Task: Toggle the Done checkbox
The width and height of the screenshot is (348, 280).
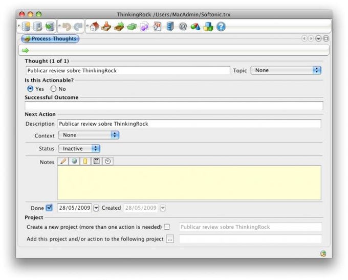Action: tap(49, 208)
